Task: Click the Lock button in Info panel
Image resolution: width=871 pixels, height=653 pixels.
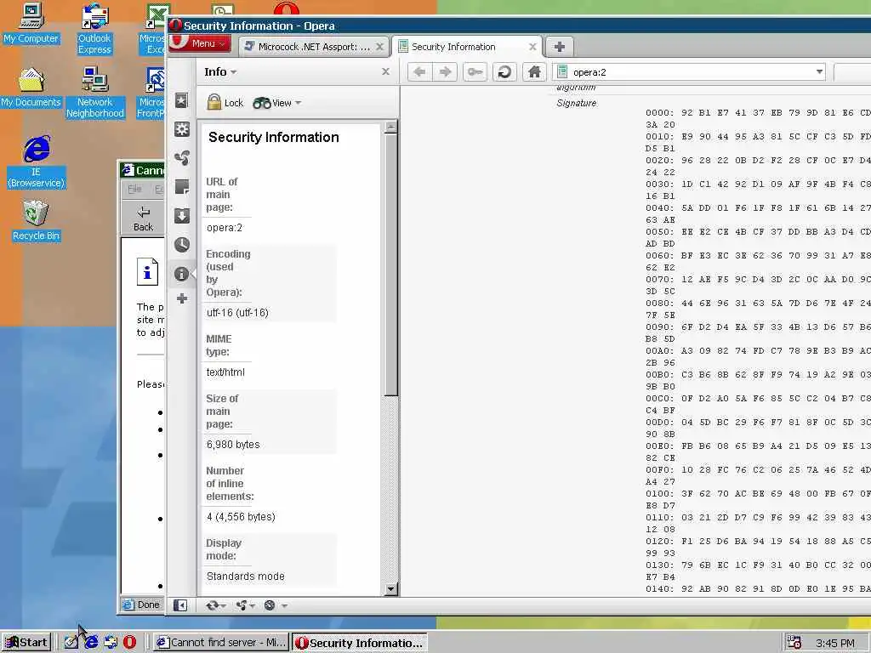Action: (225, 103)
